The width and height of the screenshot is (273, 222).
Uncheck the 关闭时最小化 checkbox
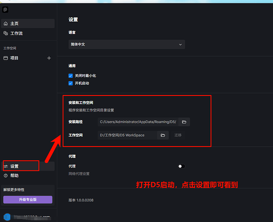(x=70, y=76)
